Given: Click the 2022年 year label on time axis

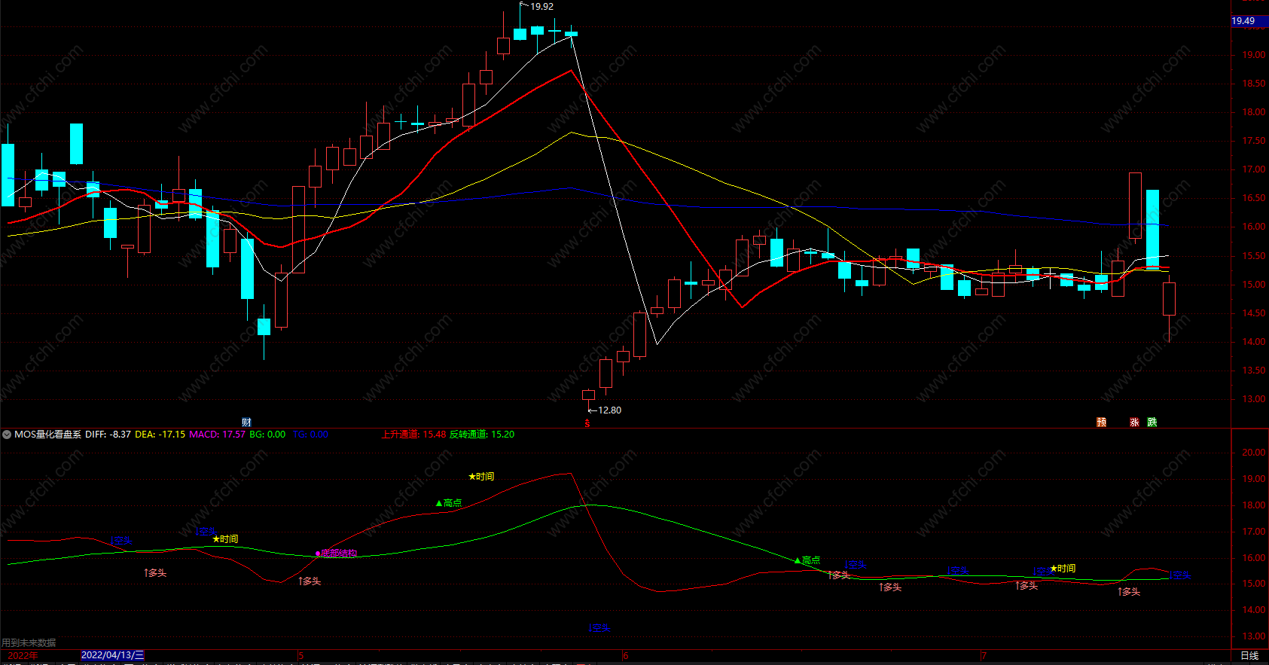Looking at the screenshot, I should (23, 655).
